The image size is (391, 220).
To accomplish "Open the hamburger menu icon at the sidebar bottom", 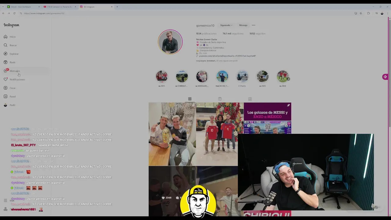I will tap(5, 200).
